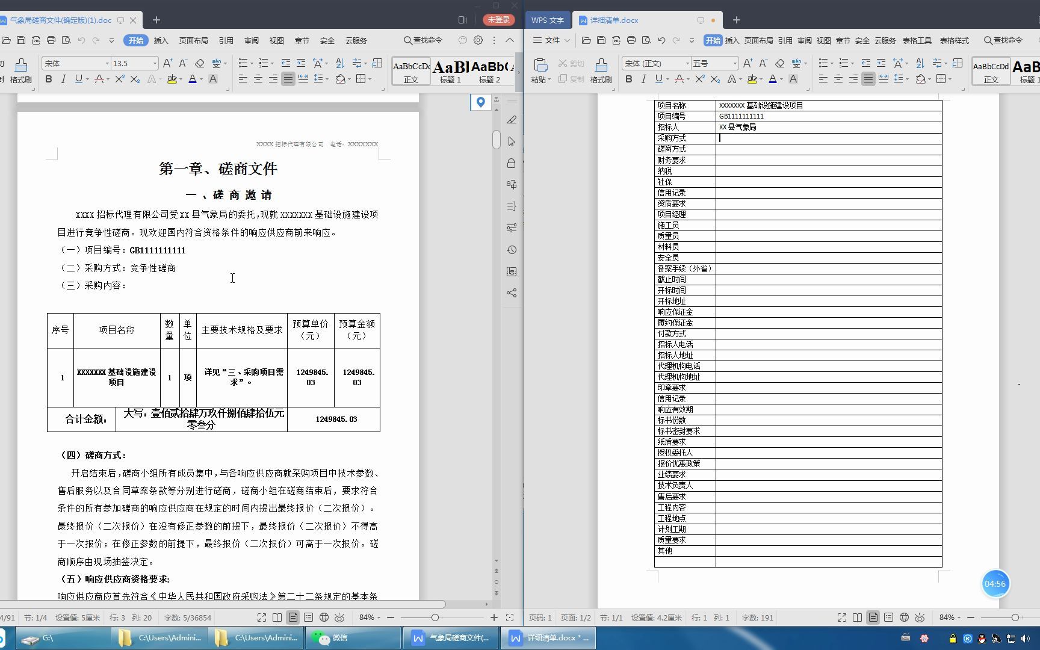1040x650 pixels.
Task: Click web layout globe icon in left status bar
Action: point(324,617)
